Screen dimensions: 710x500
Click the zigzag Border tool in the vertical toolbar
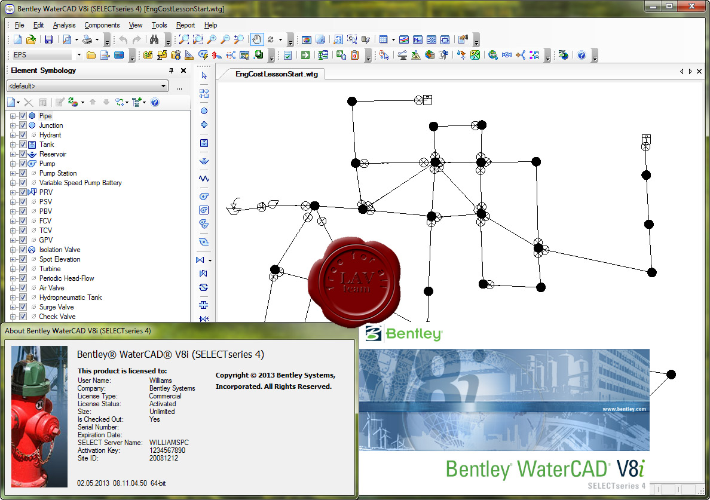point(204,179)
